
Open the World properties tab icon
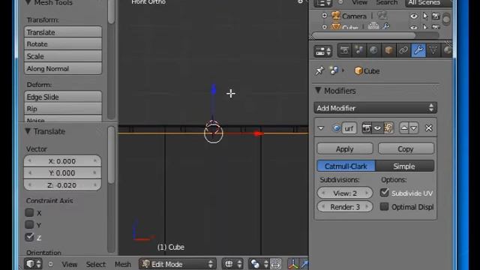pos(373,50)
